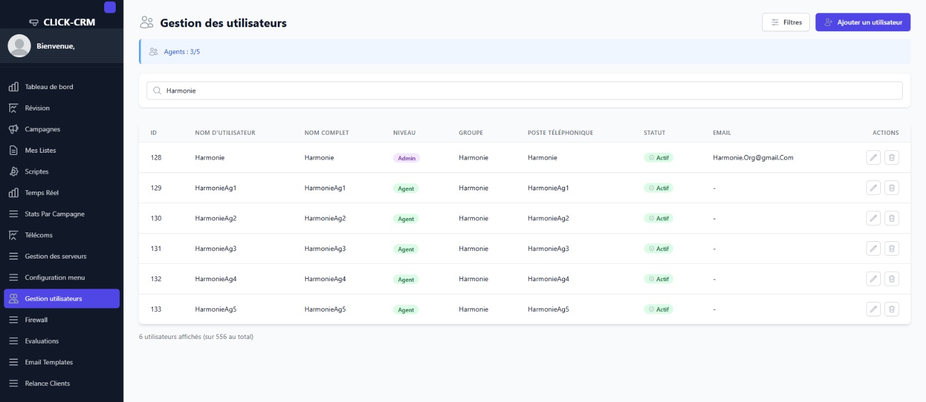The width and height of the screenshot is (926, 402).
Task: Click the trash icon in HarmonieAg4 row
Action: [x=892, y=279]
